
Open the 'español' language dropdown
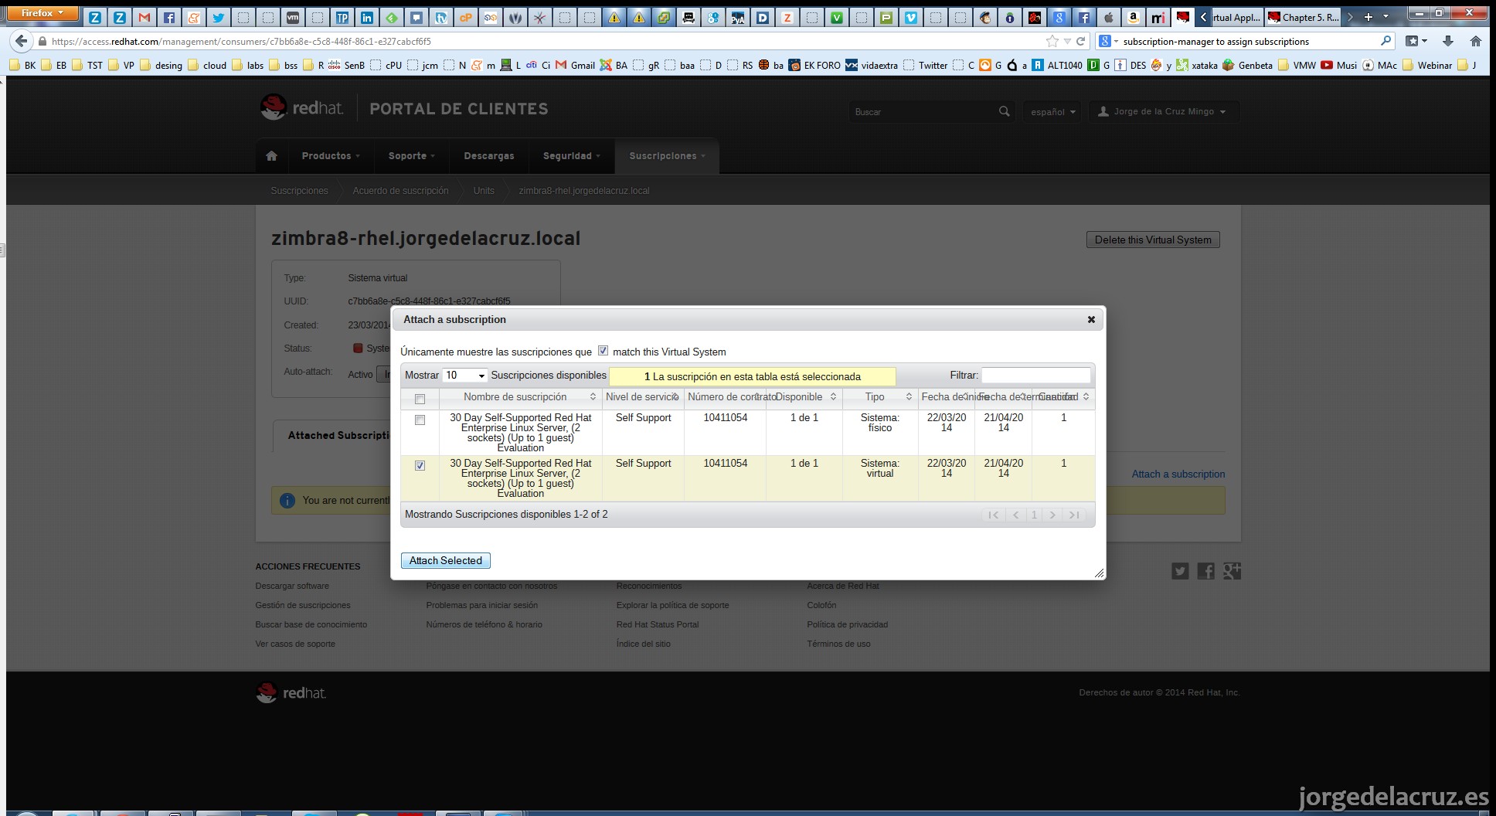[1052, 111]
